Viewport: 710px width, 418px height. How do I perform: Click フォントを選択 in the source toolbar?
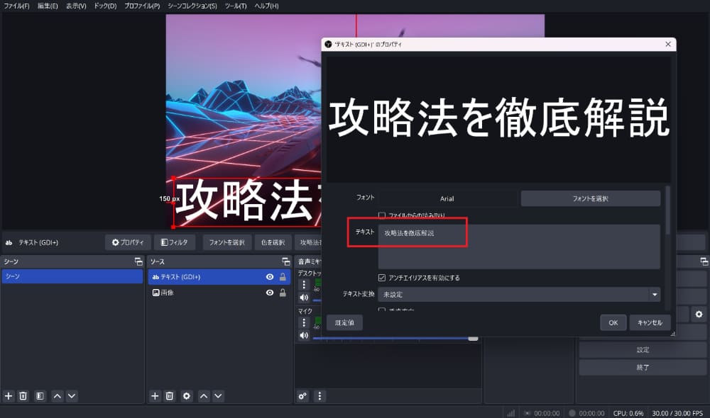[227, 242]
